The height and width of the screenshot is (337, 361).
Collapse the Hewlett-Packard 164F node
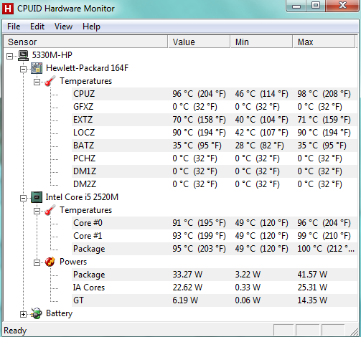pos(23,70)
